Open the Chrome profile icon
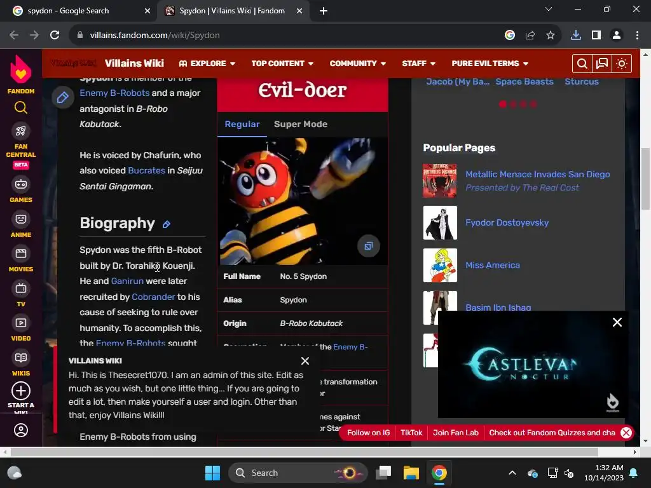Screen dimensions: 651x488 pyautogui.click(x=617, y=36)
